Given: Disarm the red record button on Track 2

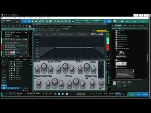Looking at the screenshot, I should [x=11, y=52].
